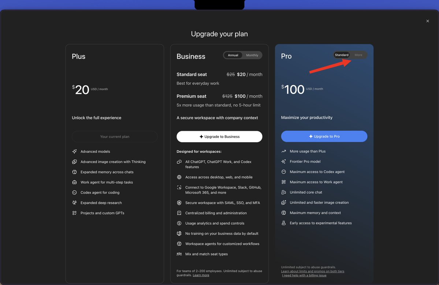Switch Business billing to Monthly
The image size is (439, 285).
click(252, 55)
